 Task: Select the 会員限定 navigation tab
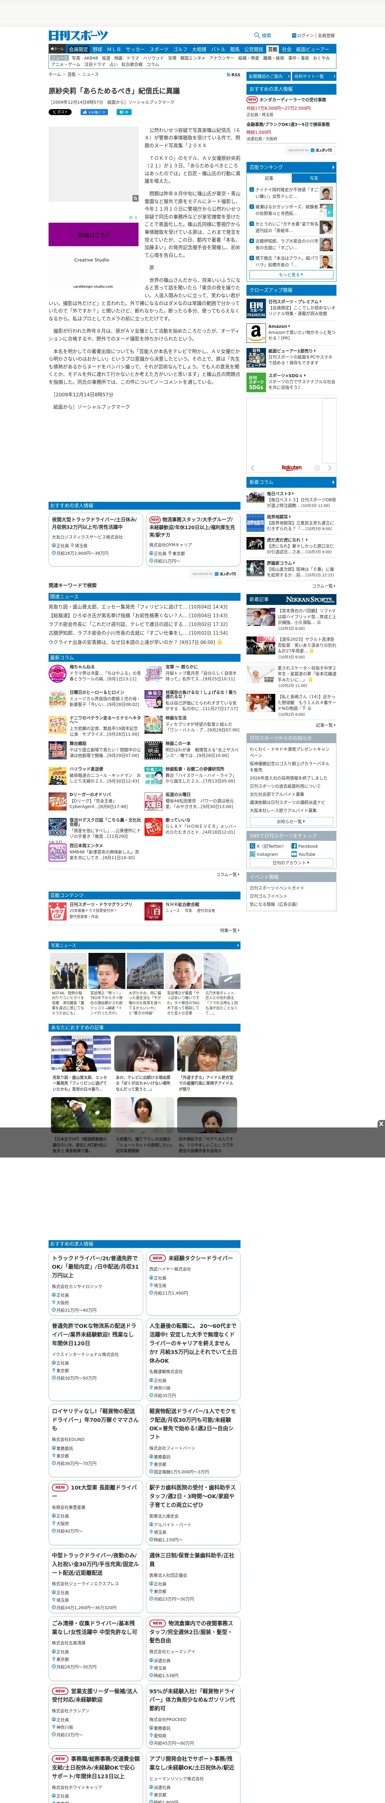(x=78, y=50)
